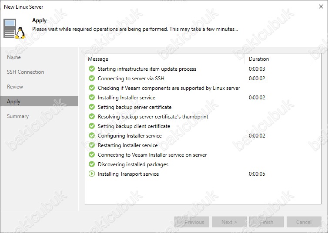The image size is (328, 233).
Task: Select row 'Setting backup server certificate'
Action: pyautogui.click(x=203, y=107)
